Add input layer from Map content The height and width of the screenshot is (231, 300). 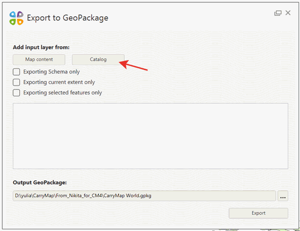point(39,59)
